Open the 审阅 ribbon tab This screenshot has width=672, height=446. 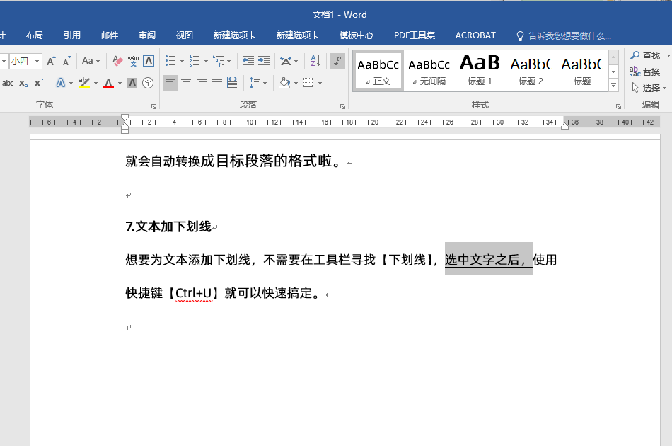tap(147, 35)
